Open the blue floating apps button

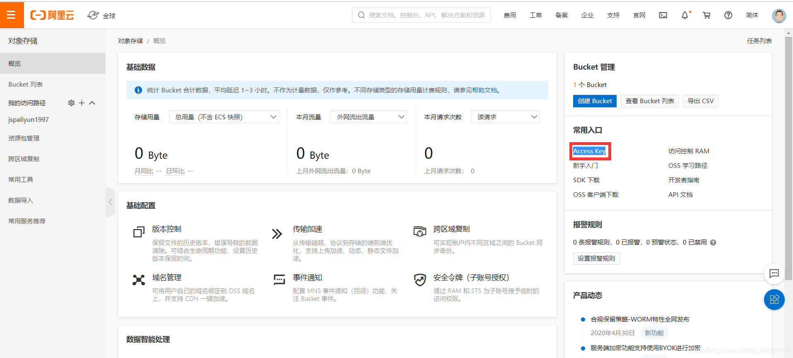pyautogui.click(x=774, y=300)
